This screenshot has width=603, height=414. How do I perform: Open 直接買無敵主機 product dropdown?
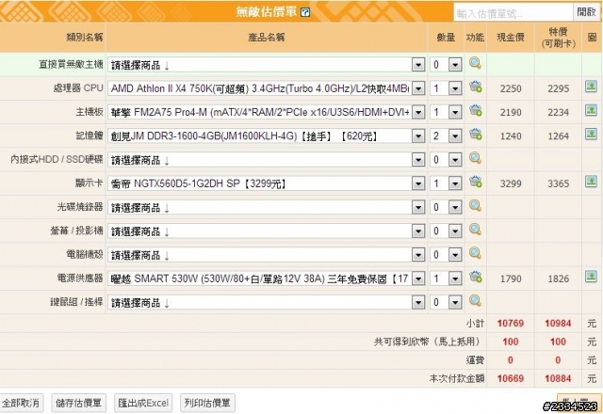(x=266, y=65)
